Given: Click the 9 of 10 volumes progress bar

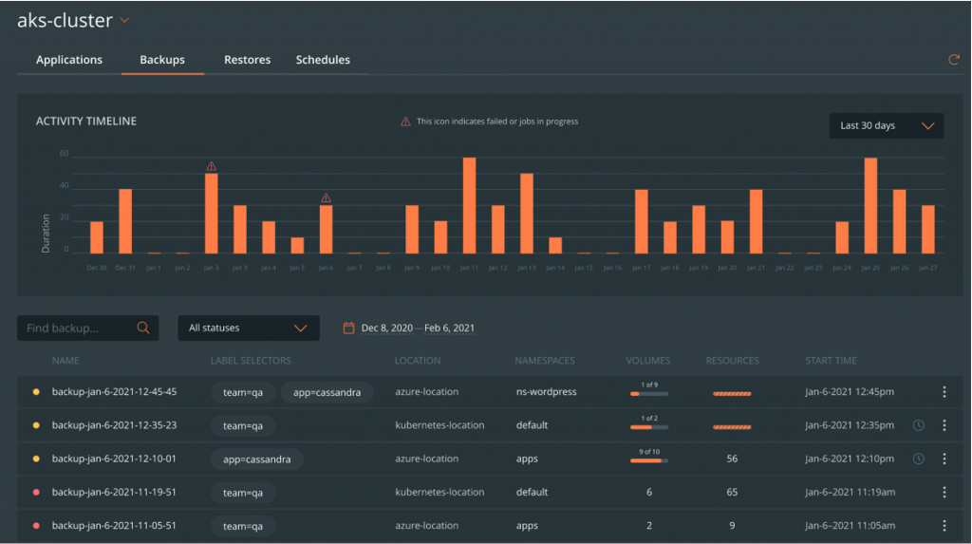Looking at the screenshot, I should (x=649, y=460).
